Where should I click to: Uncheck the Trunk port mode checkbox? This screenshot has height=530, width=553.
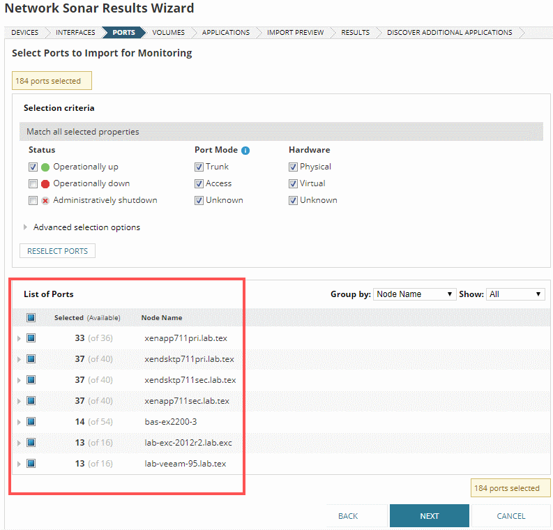[x=199, y=167]
